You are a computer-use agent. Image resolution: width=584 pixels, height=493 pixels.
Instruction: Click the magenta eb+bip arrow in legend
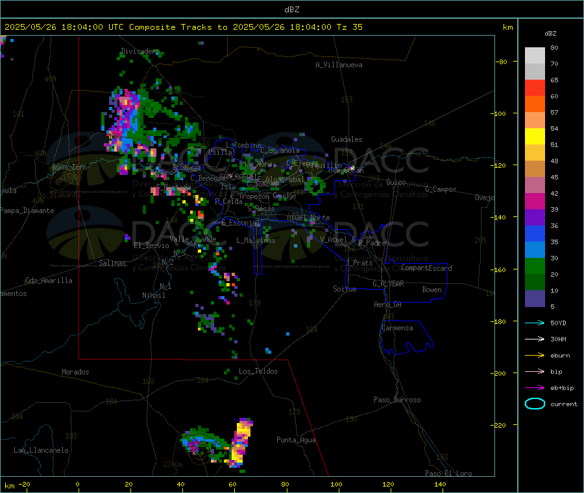[535, 387]
